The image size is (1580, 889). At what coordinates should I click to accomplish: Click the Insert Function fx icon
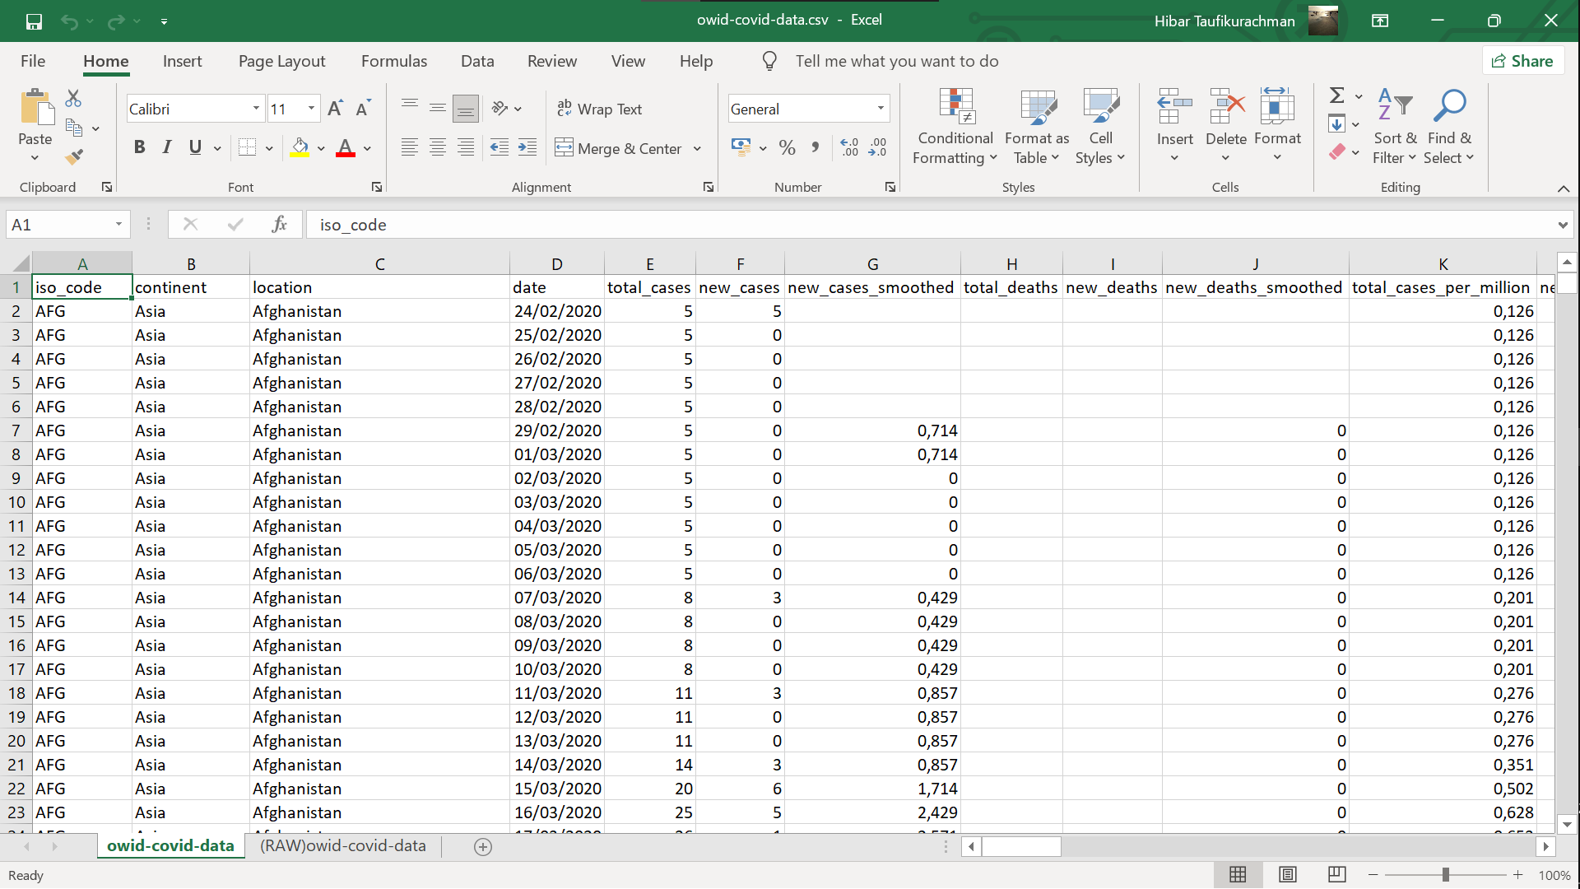click(x=279, y=225)
